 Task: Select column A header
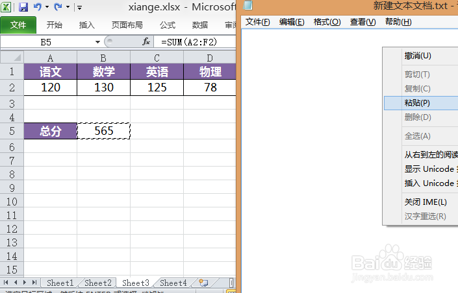51,58
